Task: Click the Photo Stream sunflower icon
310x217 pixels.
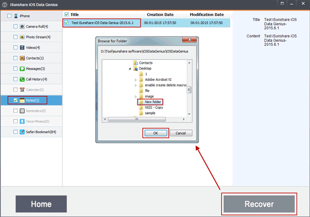Action: 22,37
